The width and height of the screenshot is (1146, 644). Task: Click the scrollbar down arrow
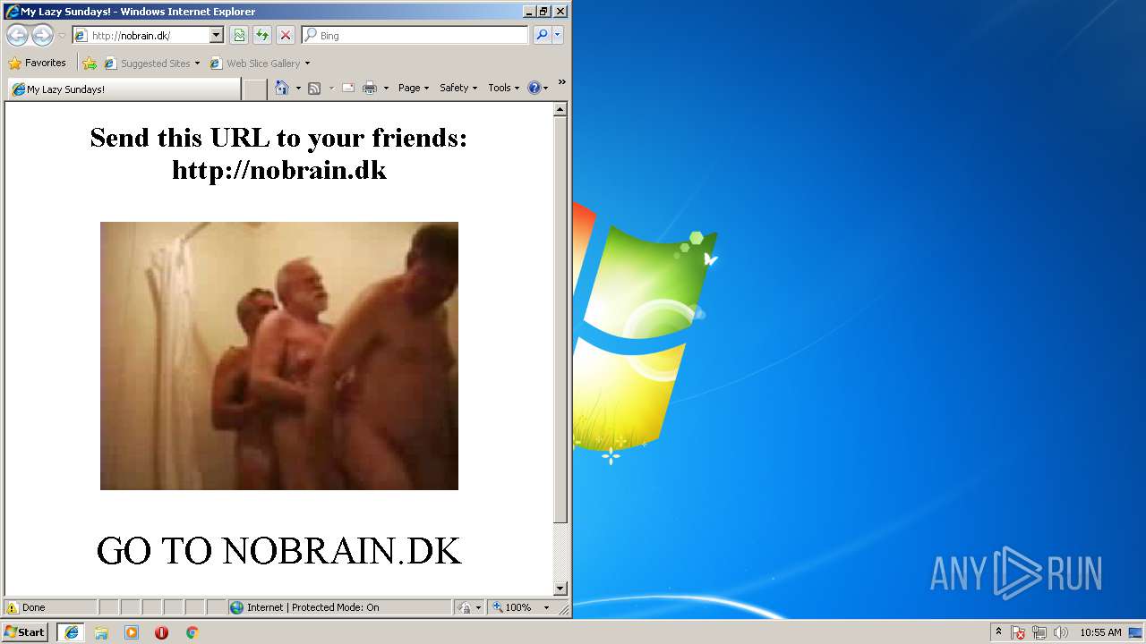point(560,589)
